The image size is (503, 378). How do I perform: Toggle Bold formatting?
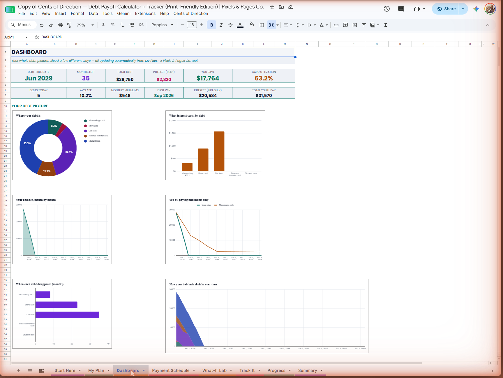pyautogui.click(x=212, y=25)
